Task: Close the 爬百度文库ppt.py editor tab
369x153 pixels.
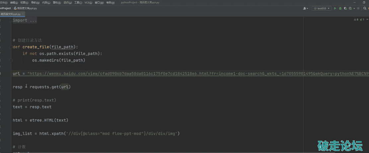Action: click(x=23, y=14)
